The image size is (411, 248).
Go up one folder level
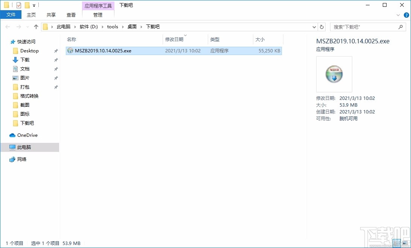pos(36,27)
